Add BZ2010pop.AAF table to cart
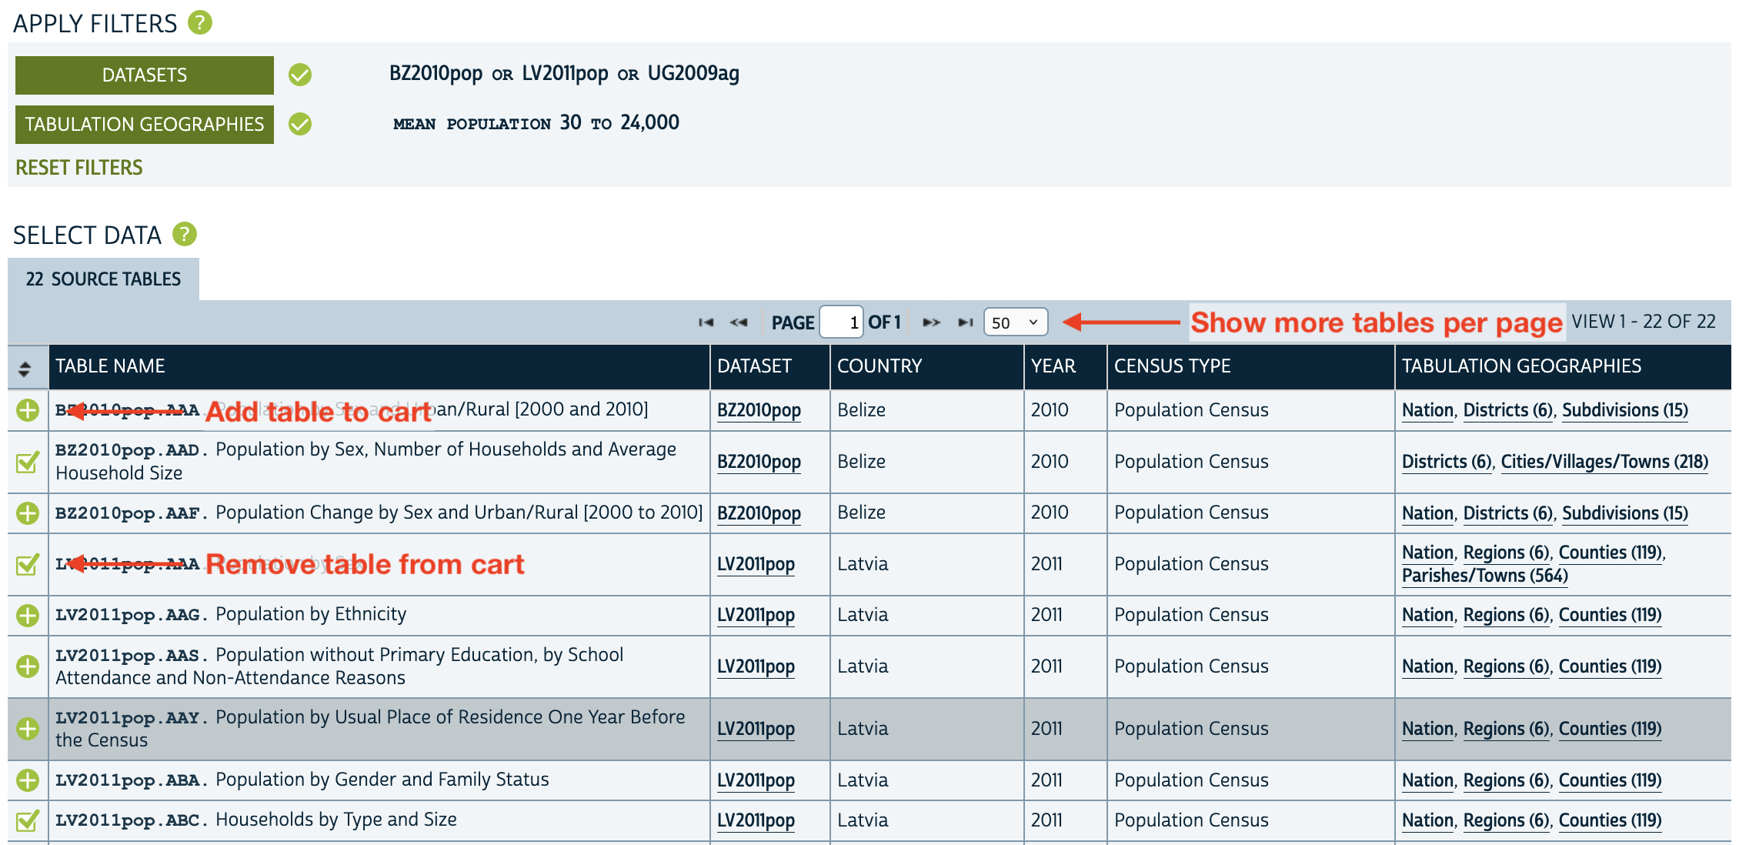 click(28, 513)
